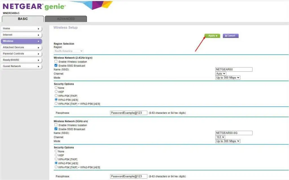The image size is (289, 180).
Task: Open the 2.4GHz Channel dropdown set to Auto
Action: tap(221, 74)
